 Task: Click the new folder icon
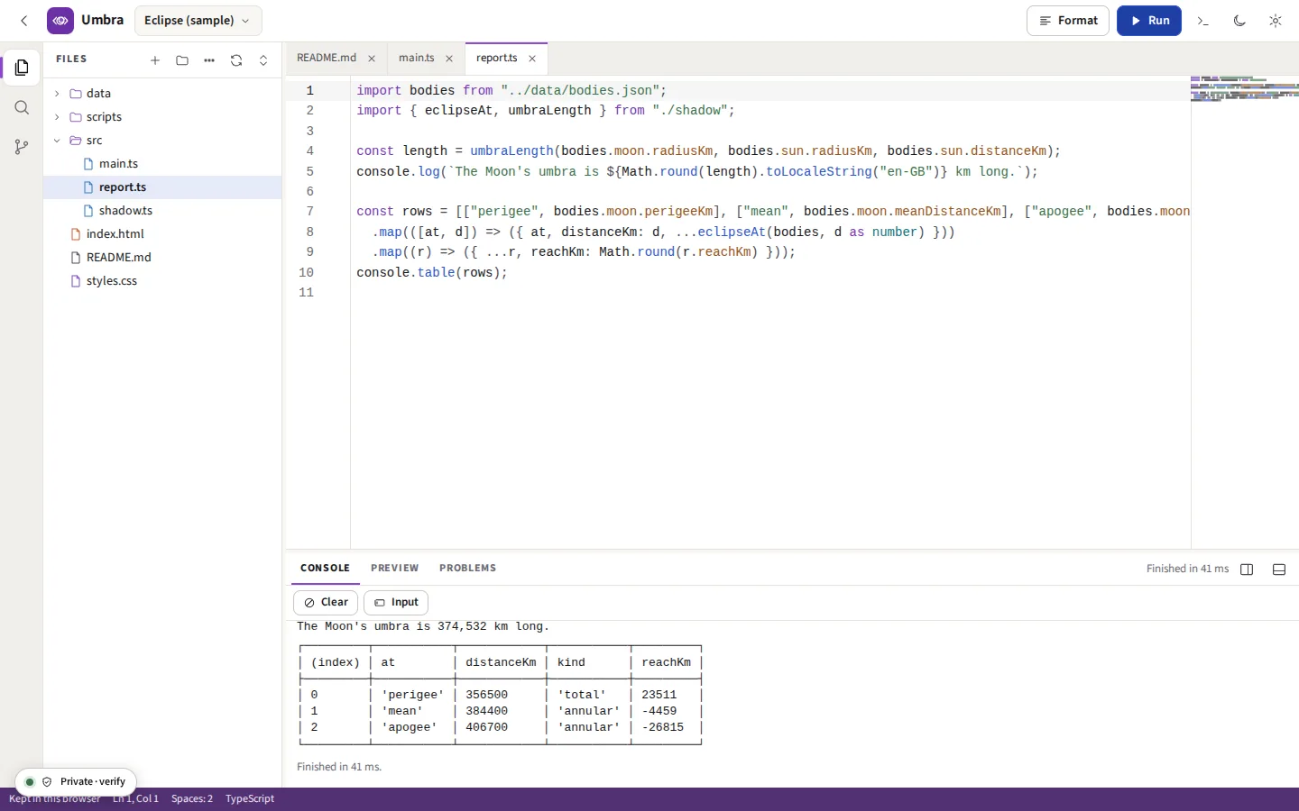coord(182,60)
